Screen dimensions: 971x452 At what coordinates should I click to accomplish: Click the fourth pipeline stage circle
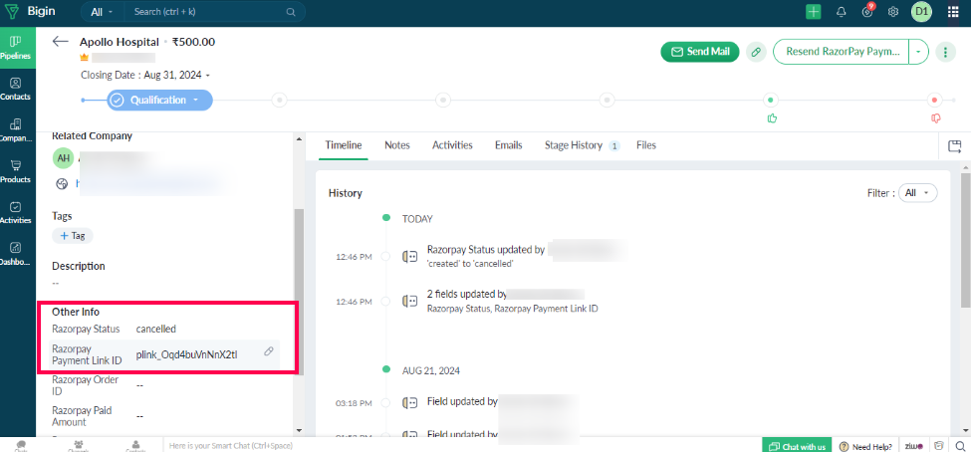[x=607, y=100]
